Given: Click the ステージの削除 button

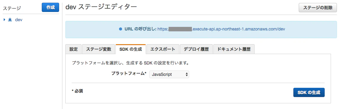Looking at the screenshot, I should coord(318,8).
